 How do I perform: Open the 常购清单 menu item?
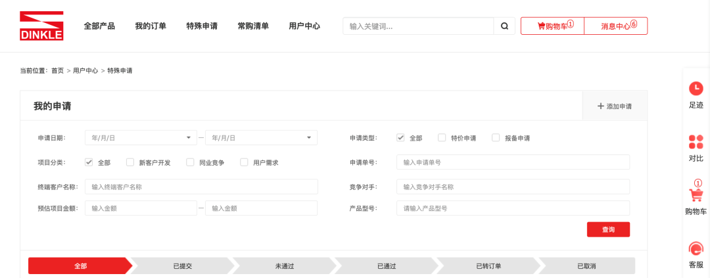pos(253,26)
